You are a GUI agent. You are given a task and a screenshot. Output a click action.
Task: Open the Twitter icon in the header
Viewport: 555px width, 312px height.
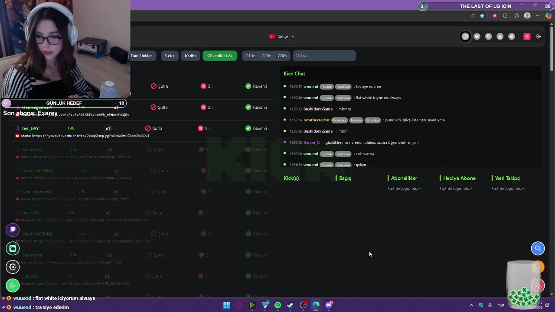coord(477,36)
